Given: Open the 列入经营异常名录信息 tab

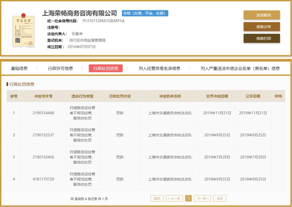Looking at the screenshot, I should (x=159, y=68).
